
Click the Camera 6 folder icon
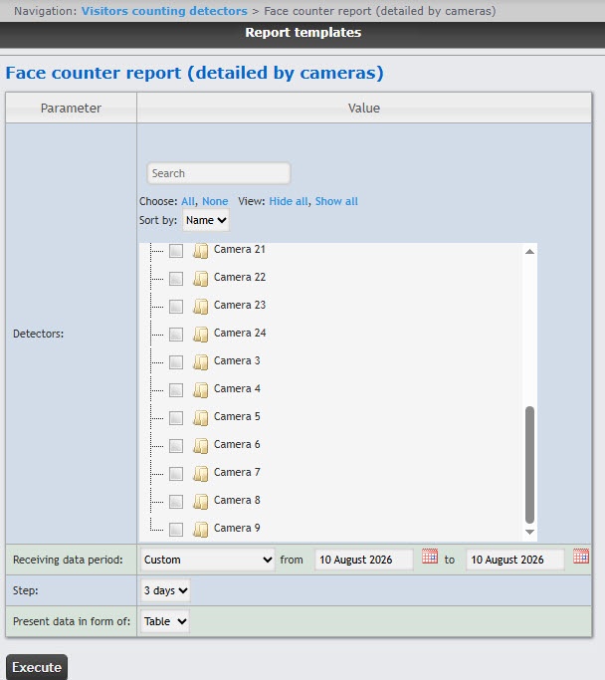[x=200, y=445]
